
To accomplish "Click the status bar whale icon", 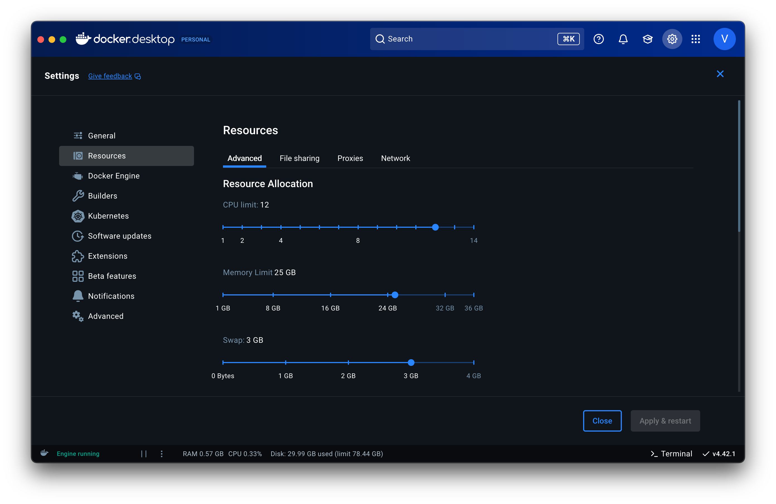I will pos(44,453).
